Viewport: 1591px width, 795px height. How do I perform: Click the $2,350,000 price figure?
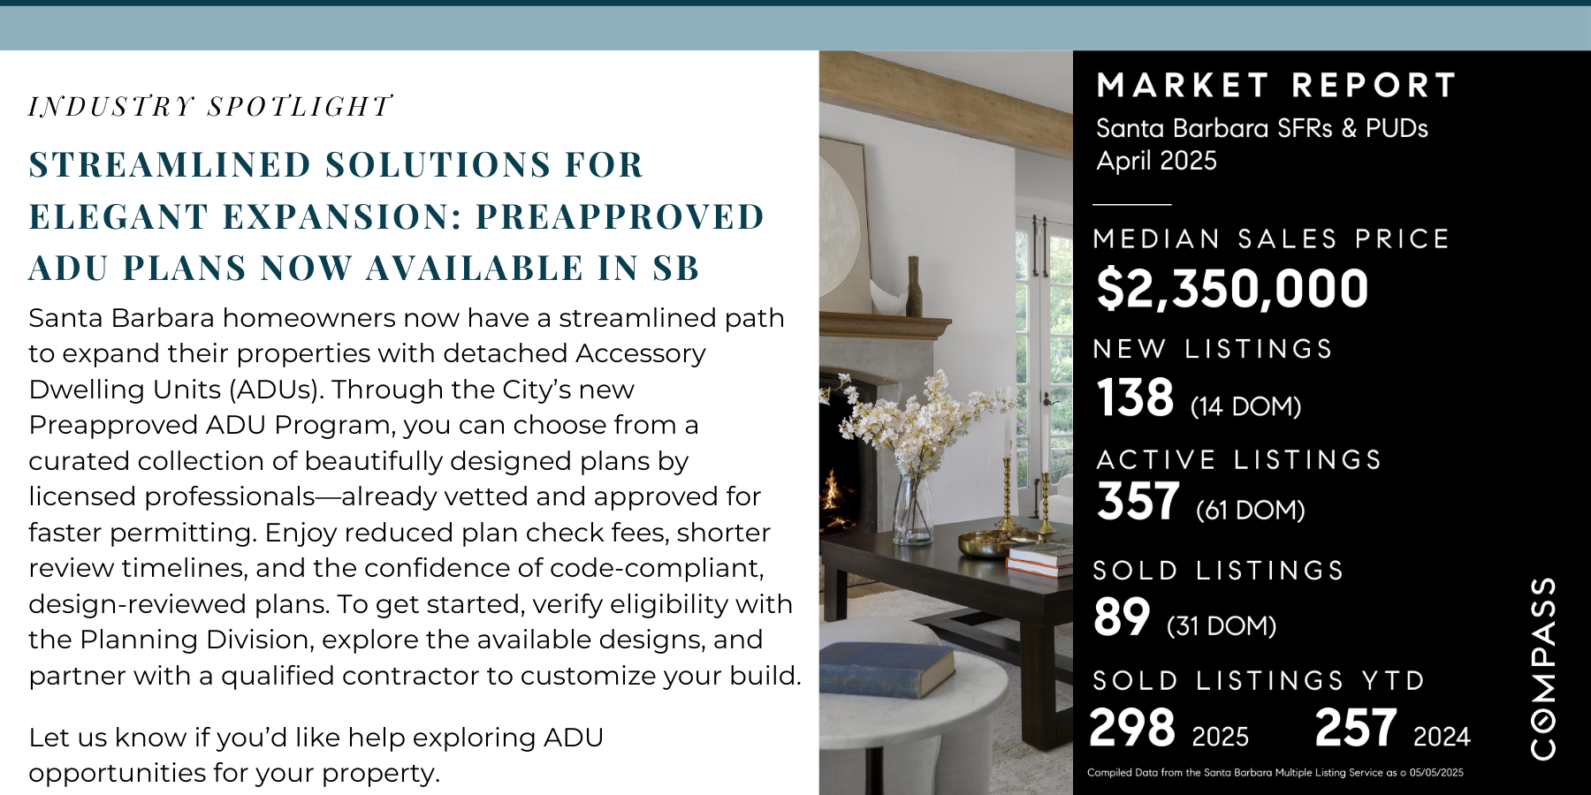(x=1232, y=289)
